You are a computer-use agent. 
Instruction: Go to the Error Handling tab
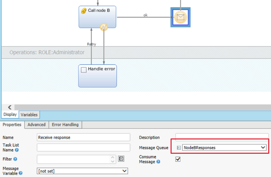[x=65, y=125]
